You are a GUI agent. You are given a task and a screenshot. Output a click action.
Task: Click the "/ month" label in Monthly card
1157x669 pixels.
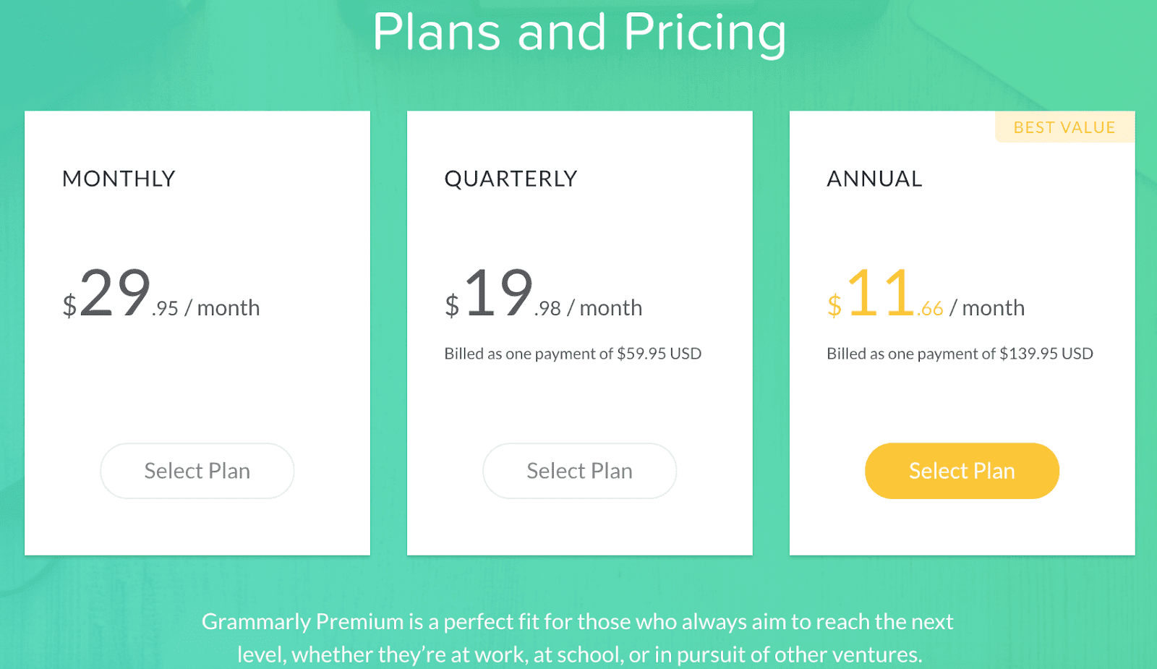coord(222,308)
